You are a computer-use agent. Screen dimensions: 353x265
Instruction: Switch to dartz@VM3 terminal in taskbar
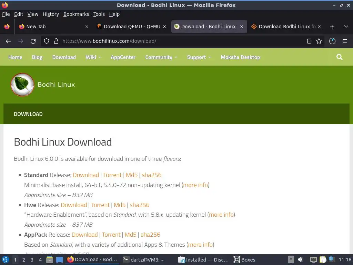144,260
